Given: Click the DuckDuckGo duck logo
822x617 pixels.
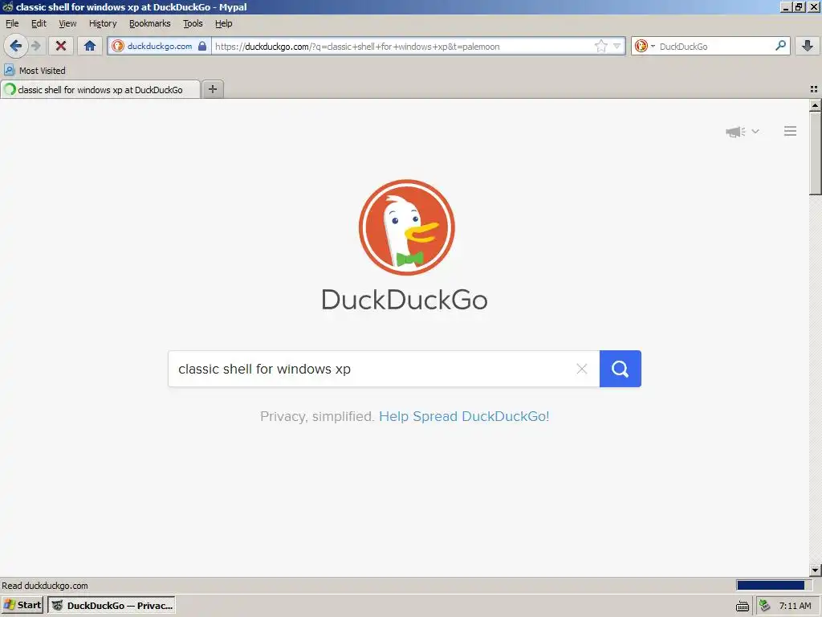Looking at the screenshot, I should tap(407, 227).
